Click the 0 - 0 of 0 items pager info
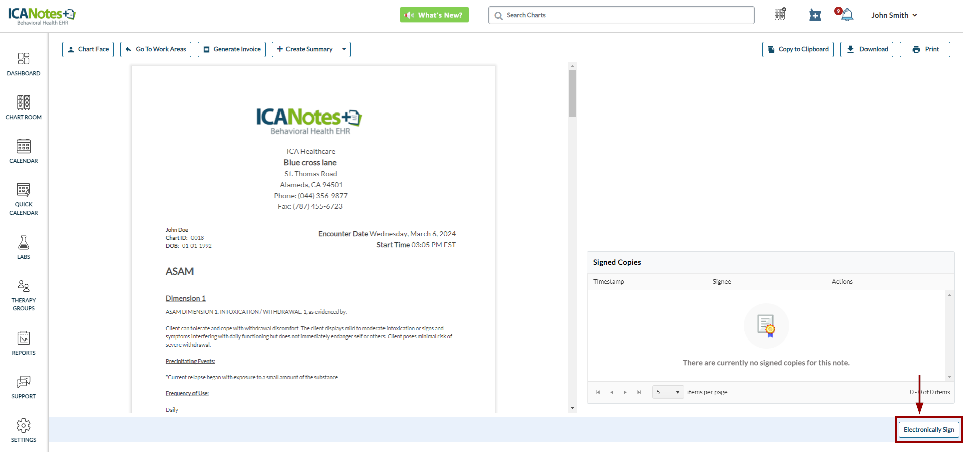 [930, 392]
